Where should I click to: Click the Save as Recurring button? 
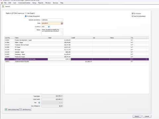tap(12, 109)
